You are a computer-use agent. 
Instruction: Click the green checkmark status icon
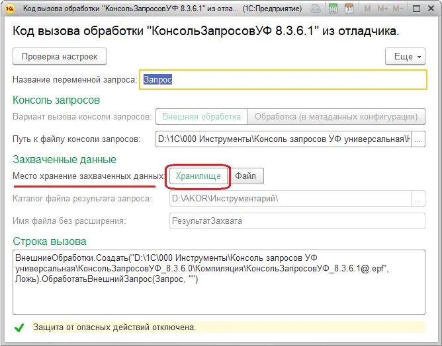tap(19, 328)
